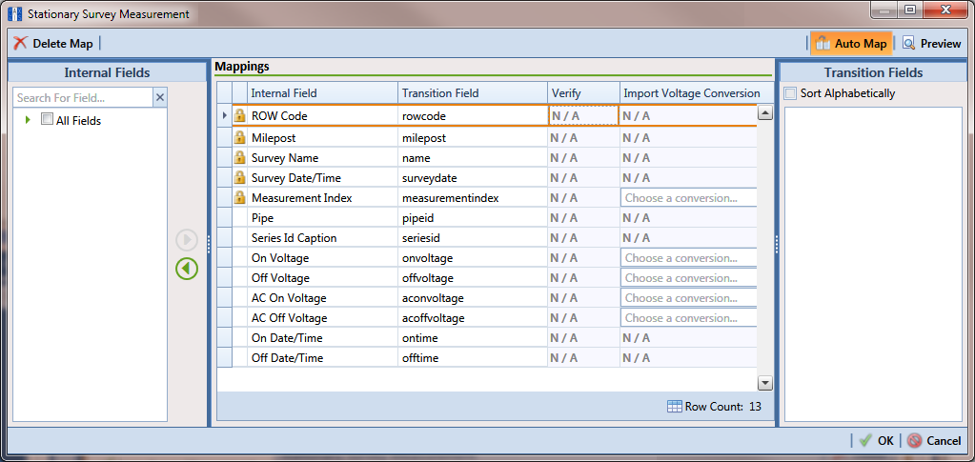Click the Search For Field input box
The height and width of the screenshot is (462, 975).
pyautogui.click(x=83, y=97)
